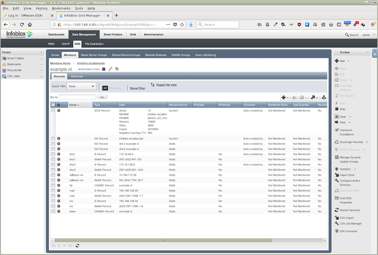Check the box for the ftp CNAME Record
Image resolution: width=378 pixels, height=255 pixels.
53,185
